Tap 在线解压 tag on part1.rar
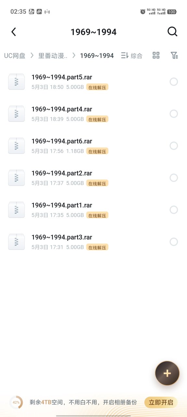Screen dimensions: 187x417 (97, 215)
